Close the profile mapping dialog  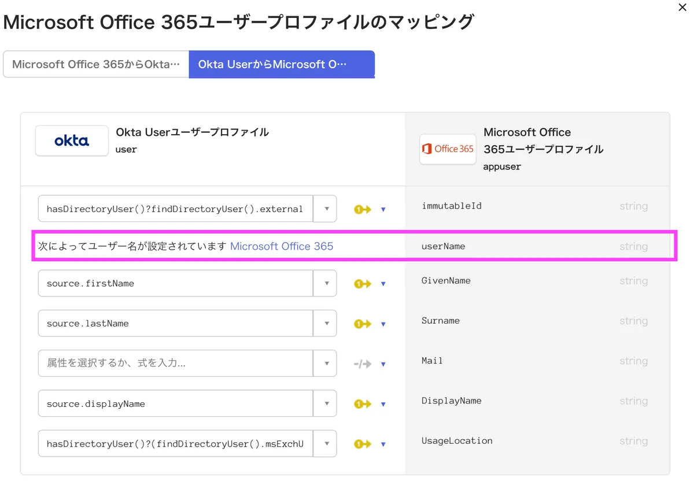[682, 8]
